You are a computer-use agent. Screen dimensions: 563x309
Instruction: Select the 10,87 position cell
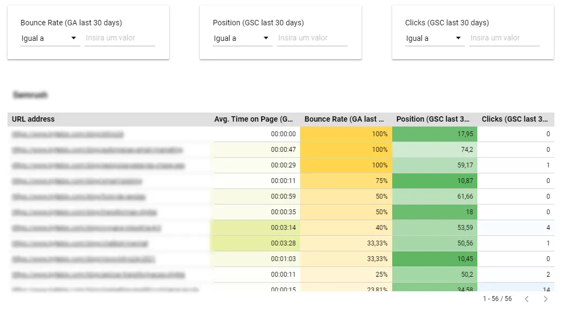point(435,181)
